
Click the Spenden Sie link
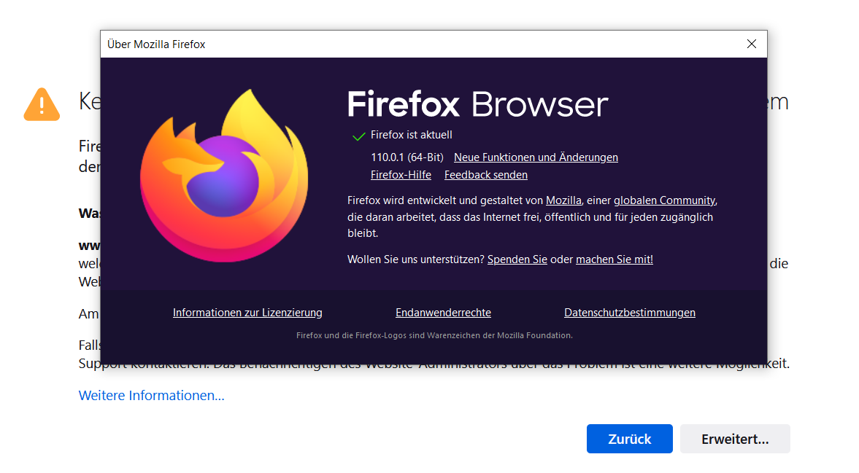(517, 259)
